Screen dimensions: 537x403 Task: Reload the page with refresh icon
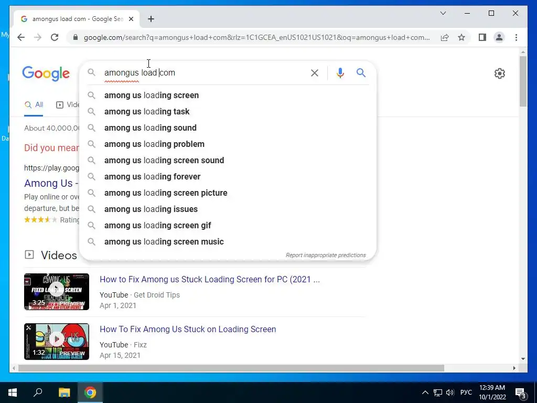coord(55,37)
